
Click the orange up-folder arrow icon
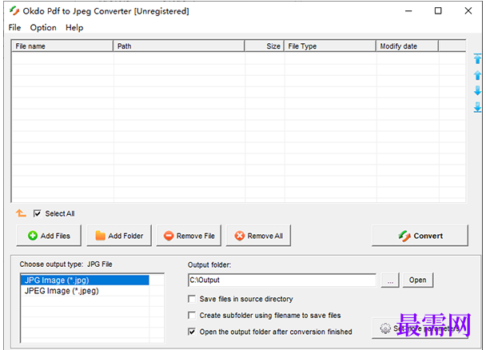point(21,213)
